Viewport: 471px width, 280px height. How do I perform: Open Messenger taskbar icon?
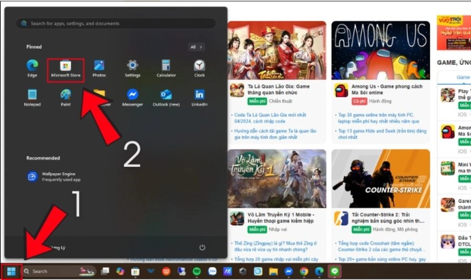tap(289, 271)
